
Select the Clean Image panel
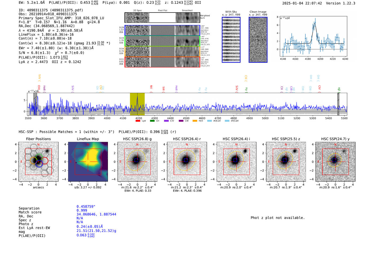click(x=258, y=40)
